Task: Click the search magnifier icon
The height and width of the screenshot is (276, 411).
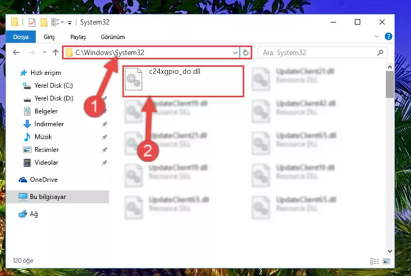Action: coord(380,53)
